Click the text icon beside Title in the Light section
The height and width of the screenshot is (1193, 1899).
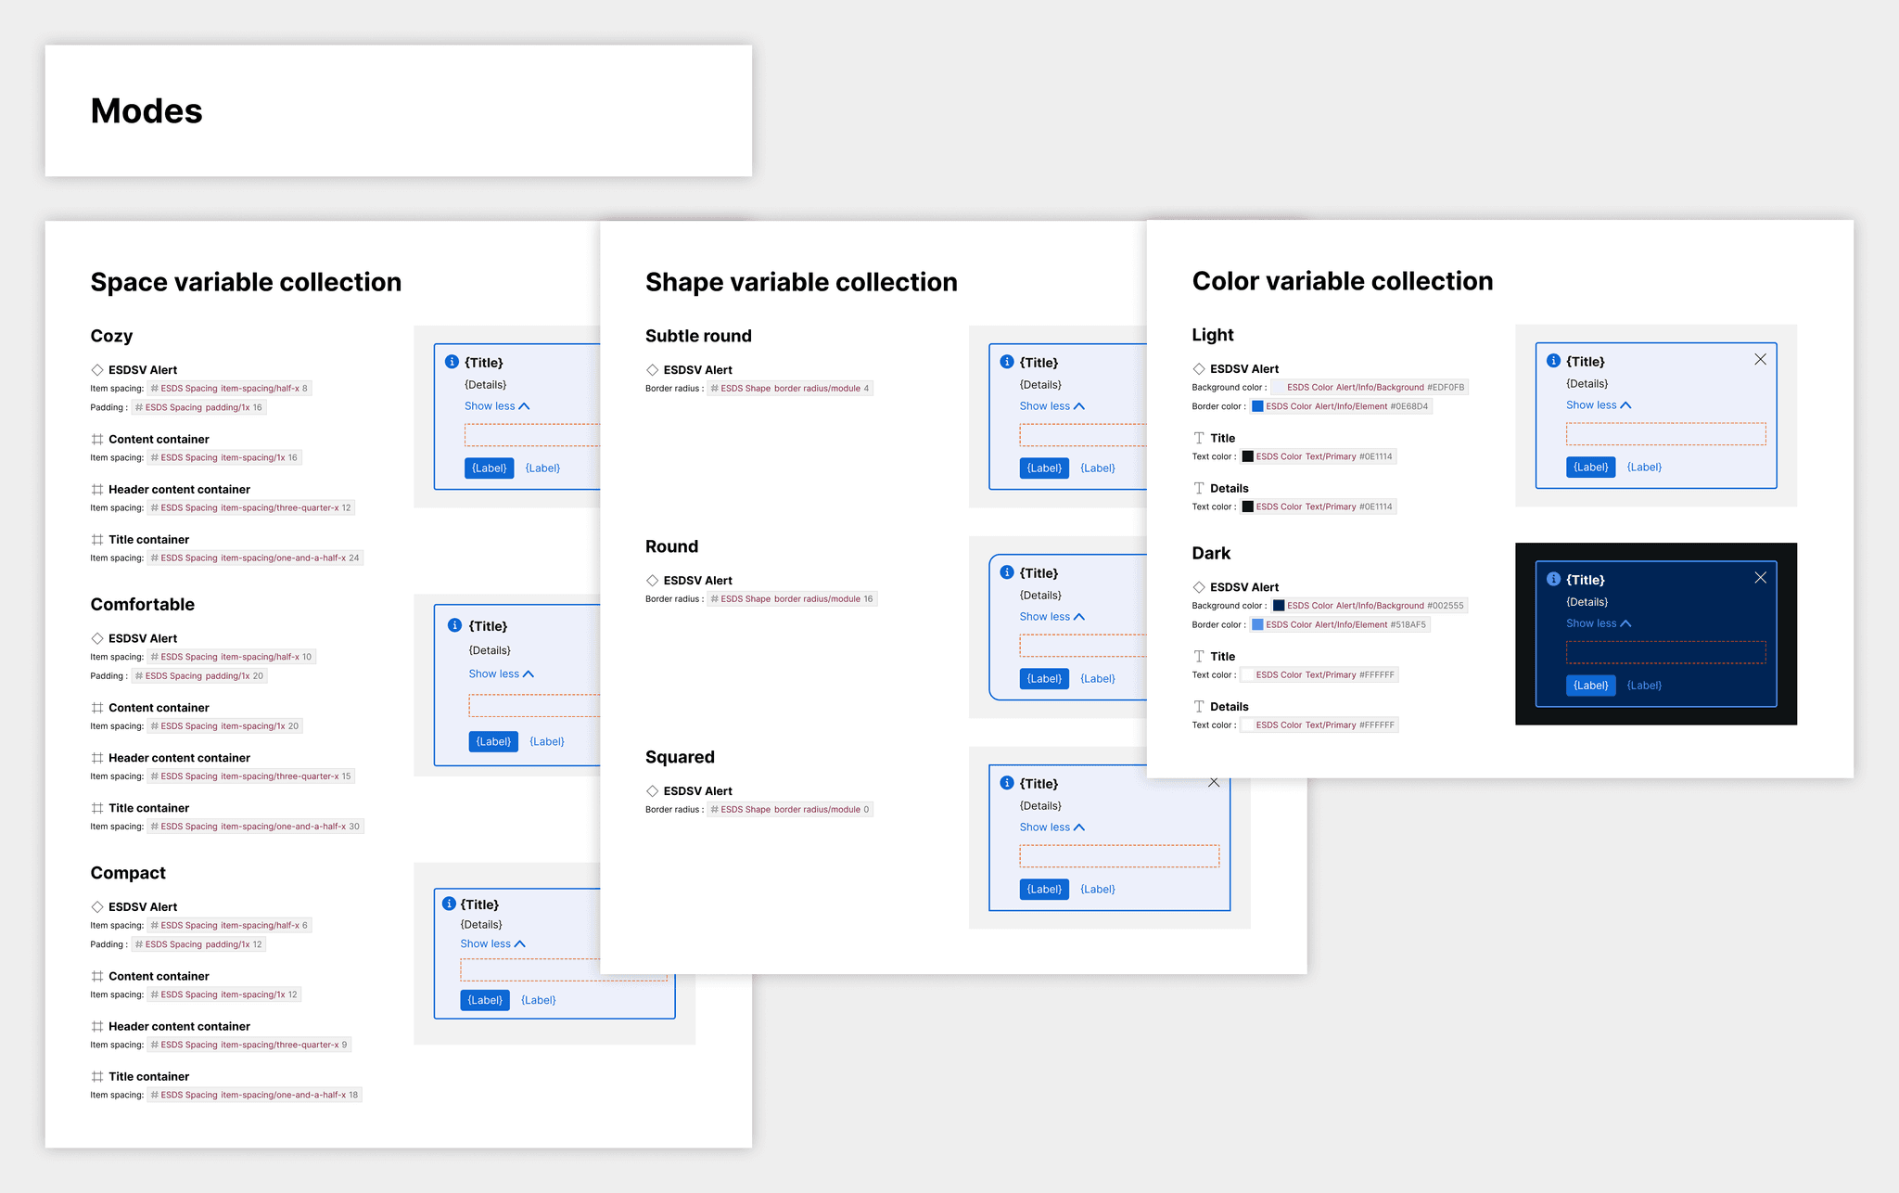pos(1198,437)
